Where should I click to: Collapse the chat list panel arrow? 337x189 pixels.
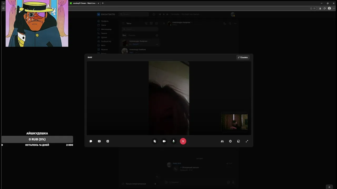pos(157,177)
